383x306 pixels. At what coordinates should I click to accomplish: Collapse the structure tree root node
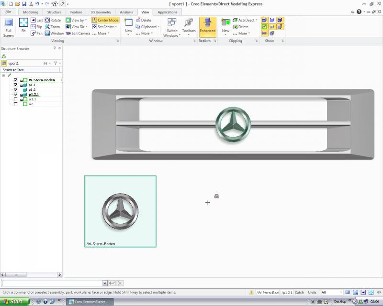pyautogui.click(x=4, y=76)
